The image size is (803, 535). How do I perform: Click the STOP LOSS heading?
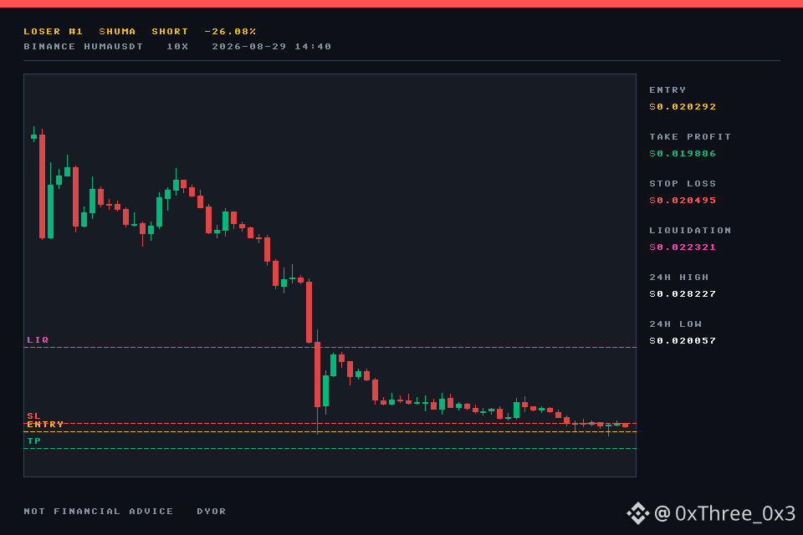point(683,184)
